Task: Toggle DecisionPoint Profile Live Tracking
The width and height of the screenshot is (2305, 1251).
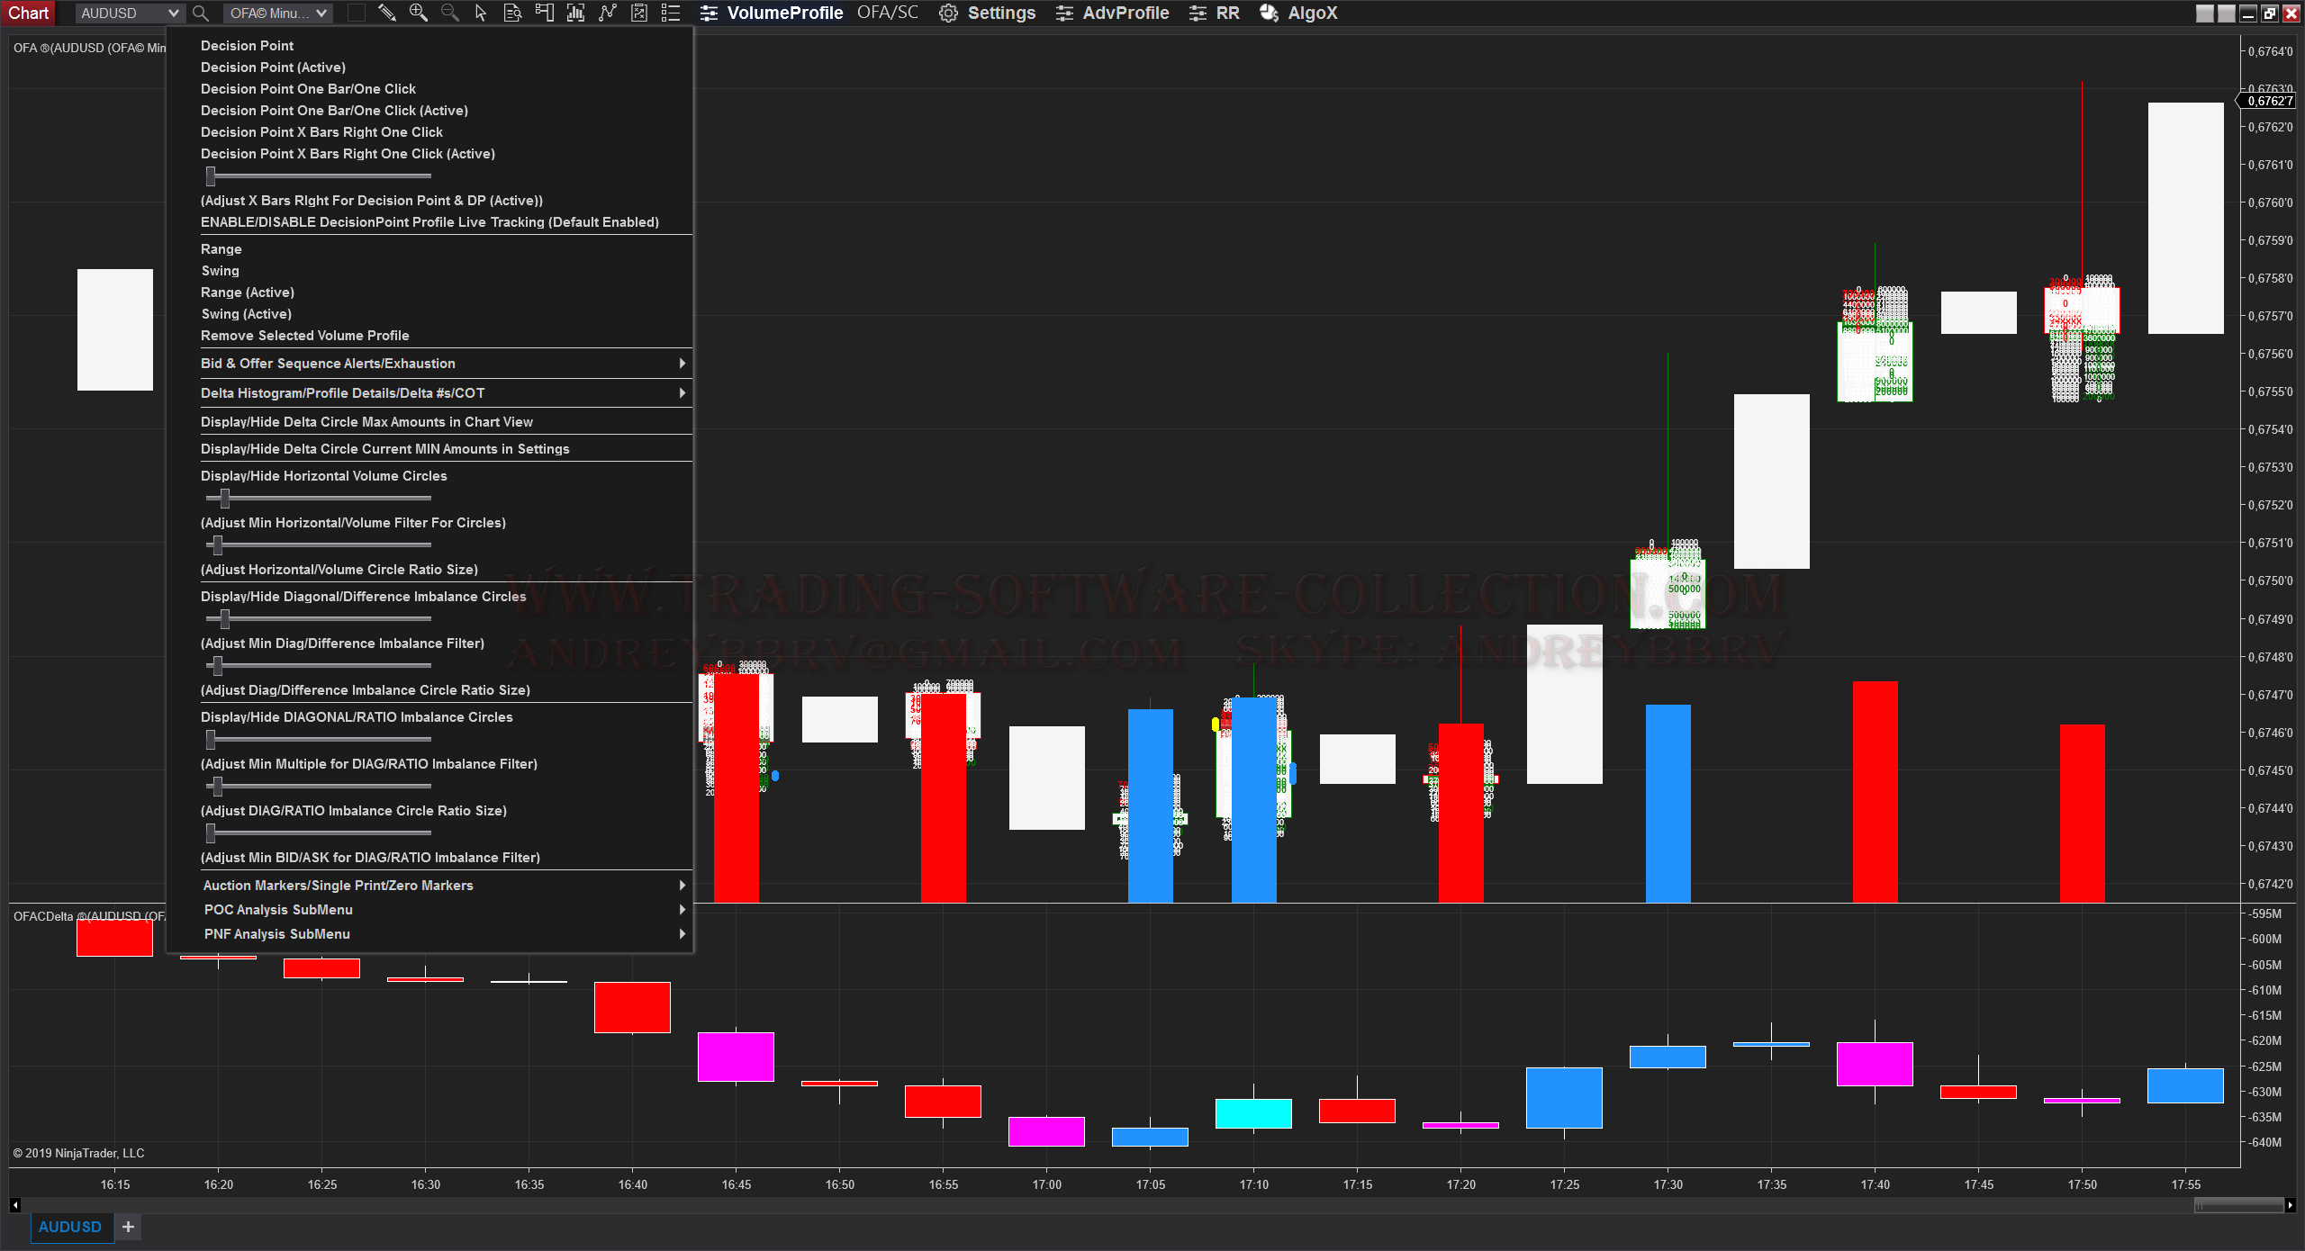Action: pyautogui.click(x=429, y=222)
